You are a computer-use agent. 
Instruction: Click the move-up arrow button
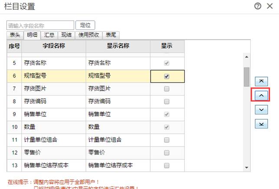point(261,95)
